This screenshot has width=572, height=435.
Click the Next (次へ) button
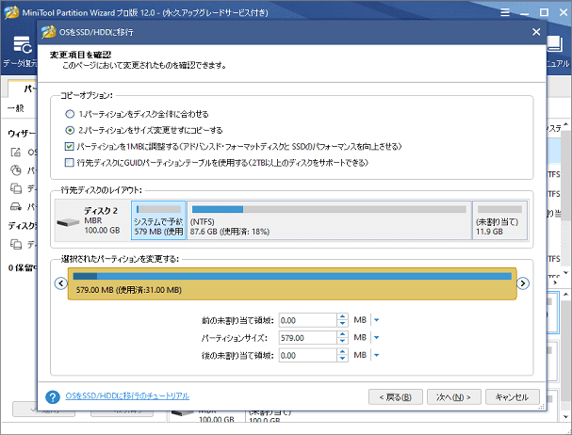[454, 397]
